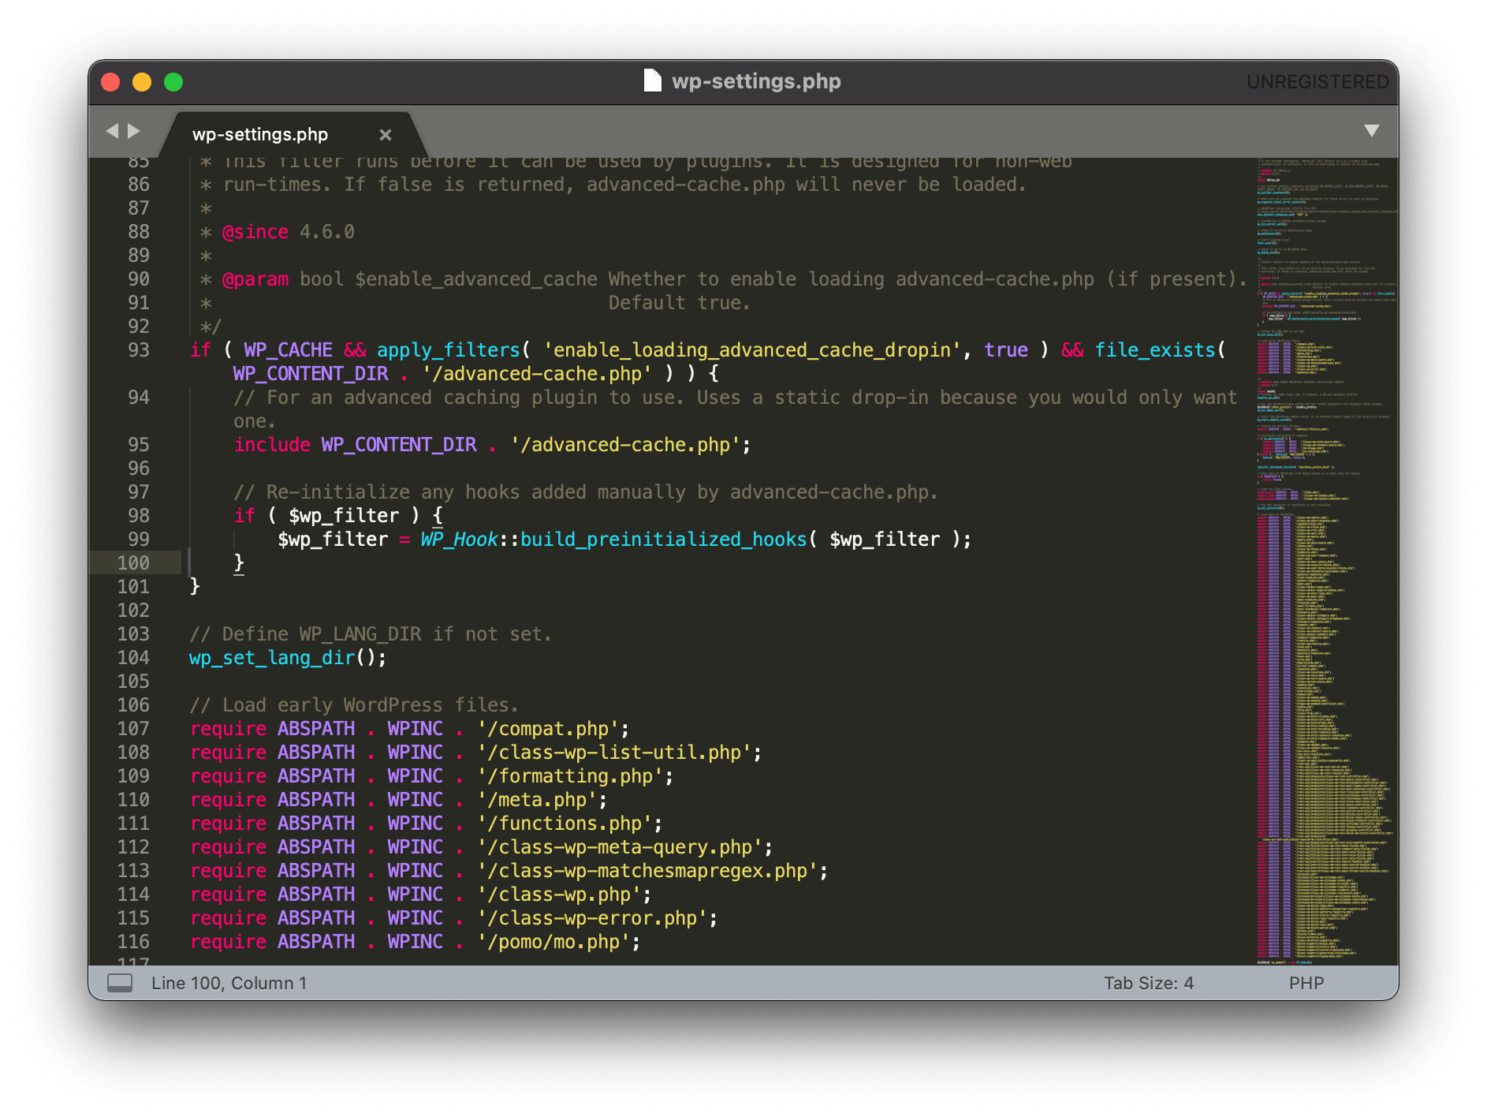The image size is (1487, 1117).
Task: Close the wp-settings.php tab
Action: 386,135
